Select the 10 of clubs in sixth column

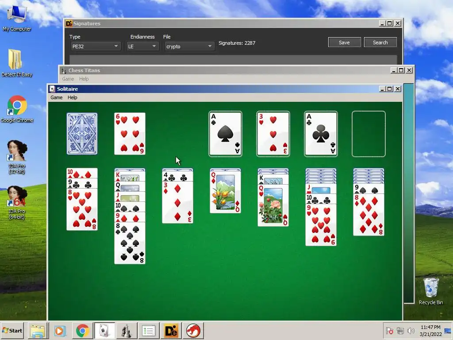[321, 199]
